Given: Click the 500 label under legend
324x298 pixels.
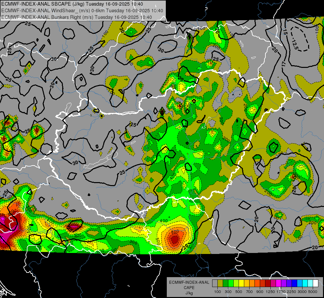Looking at the screenshot, I should [239, 292].
